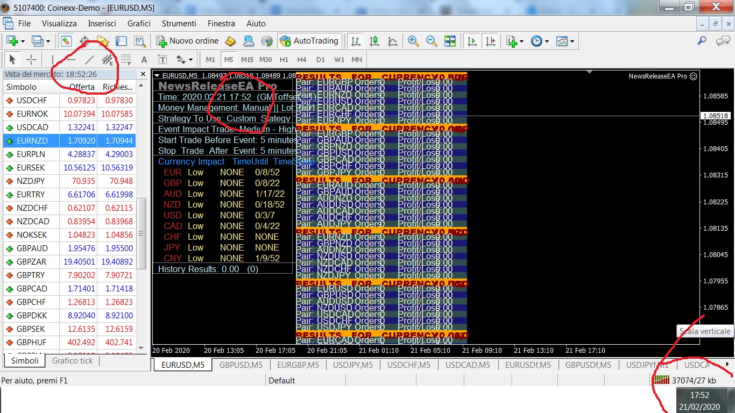Select the trendline drawing tool

(89, 60)
